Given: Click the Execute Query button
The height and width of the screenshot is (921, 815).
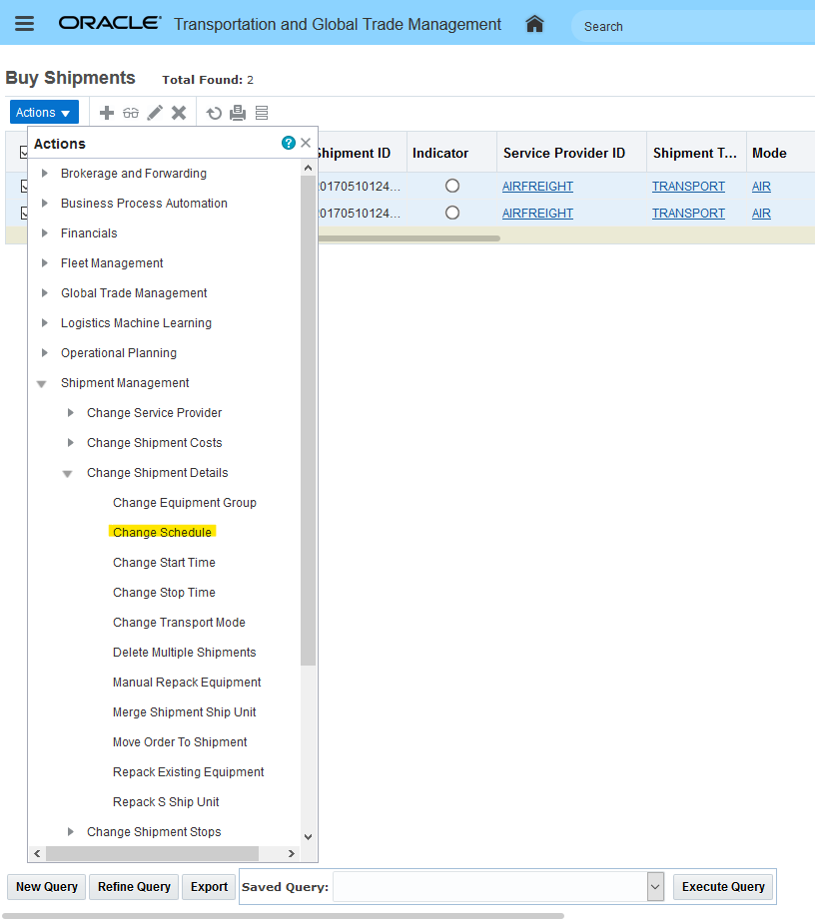Looking at the screenshot, I should pyautogui.click(x=723, y=887).
